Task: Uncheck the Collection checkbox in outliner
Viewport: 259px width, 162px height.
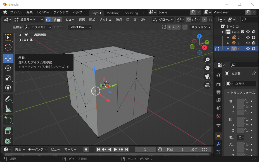Action: [x=243, y=32]
